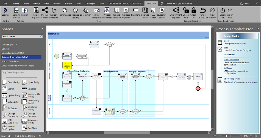Switch to the Insert ribbon tab
This screenshot has width=261, height=138.
pyautogui.click(x=26, y=4)
